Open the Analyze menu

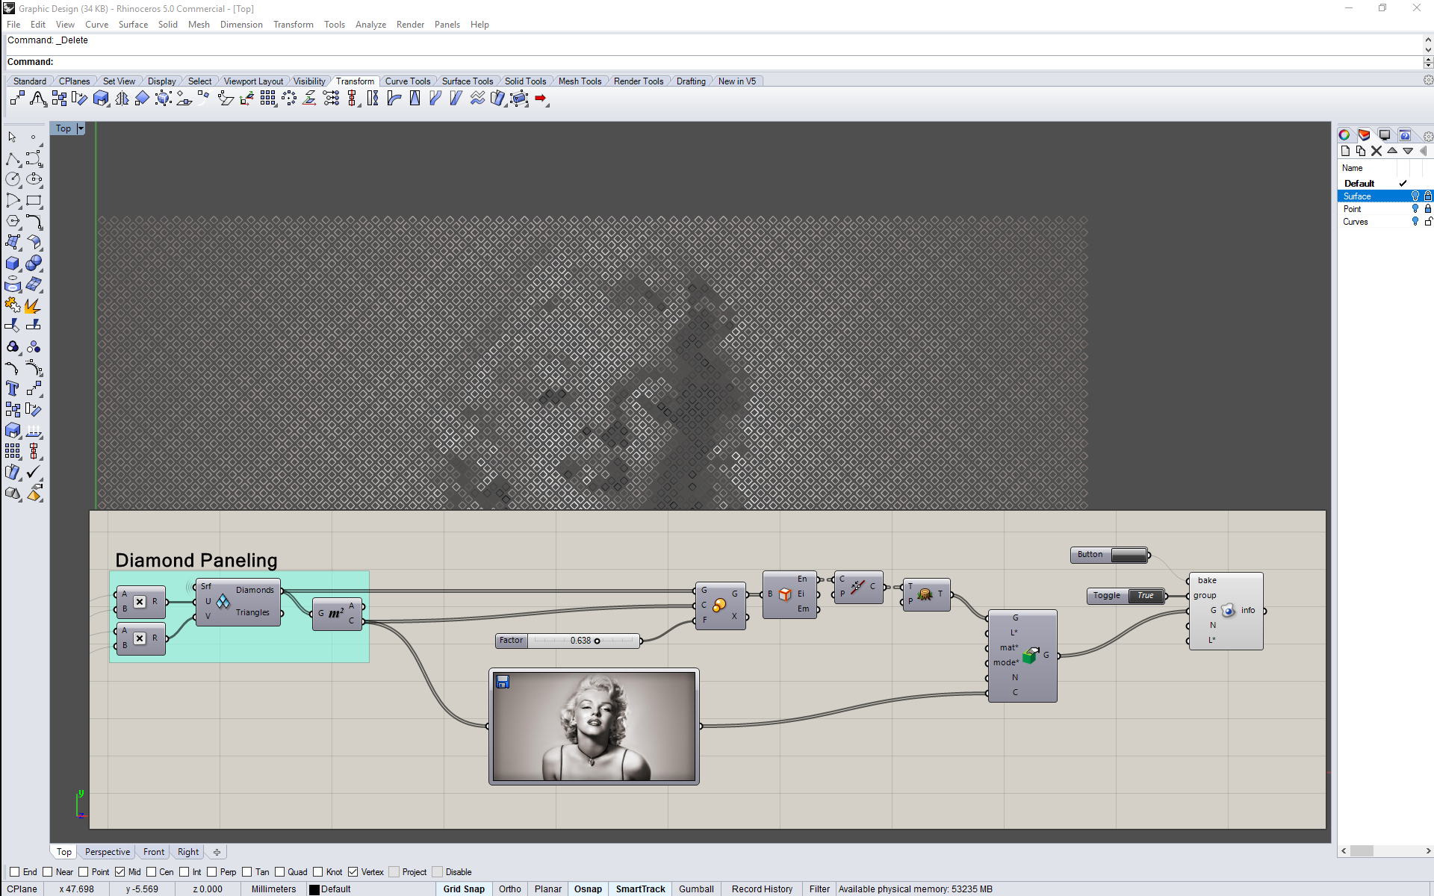pos(370,25)
